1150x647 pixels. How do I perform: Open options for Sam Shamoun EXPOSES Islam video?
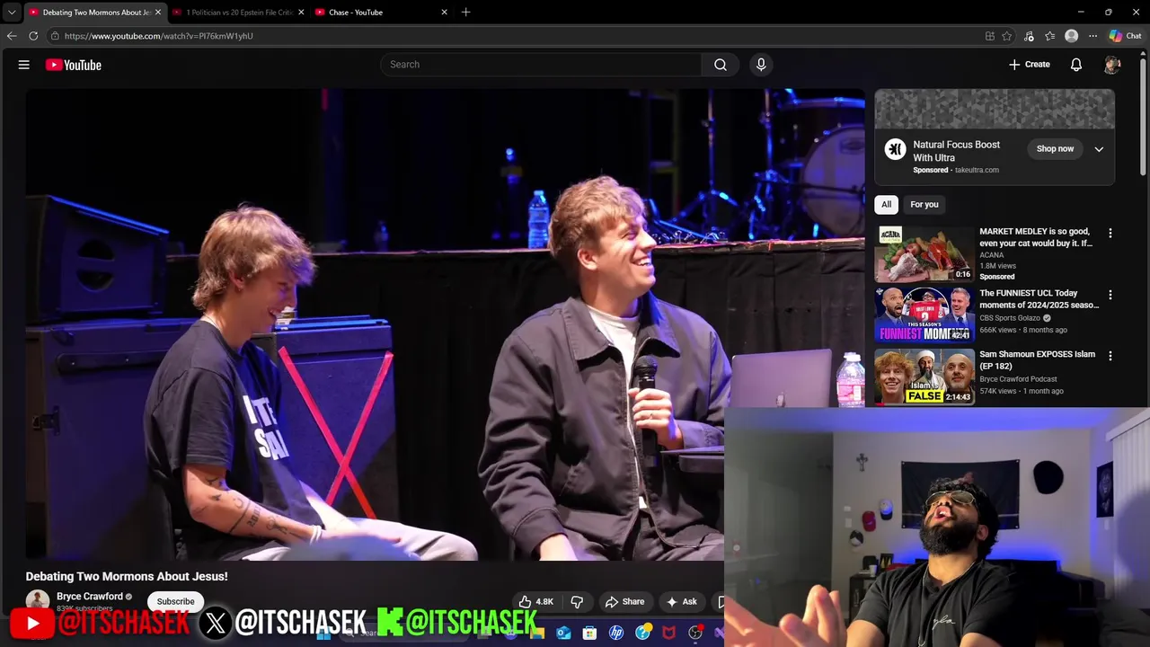[x=1110, y=356]
